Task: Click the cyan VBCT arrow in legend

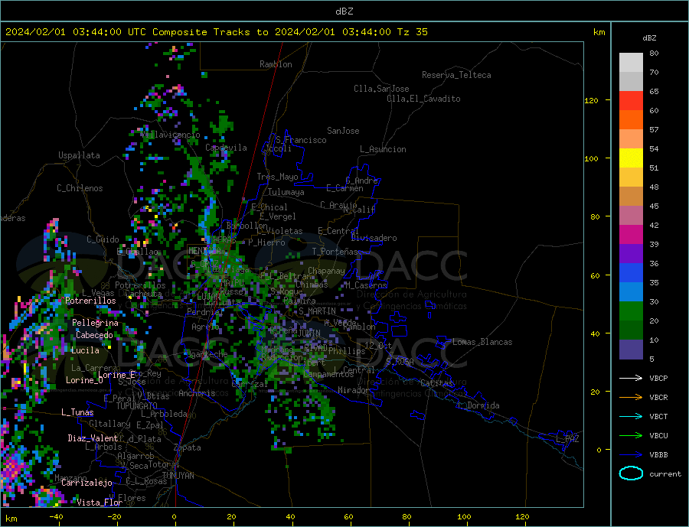Action: (x=631, y=416)
